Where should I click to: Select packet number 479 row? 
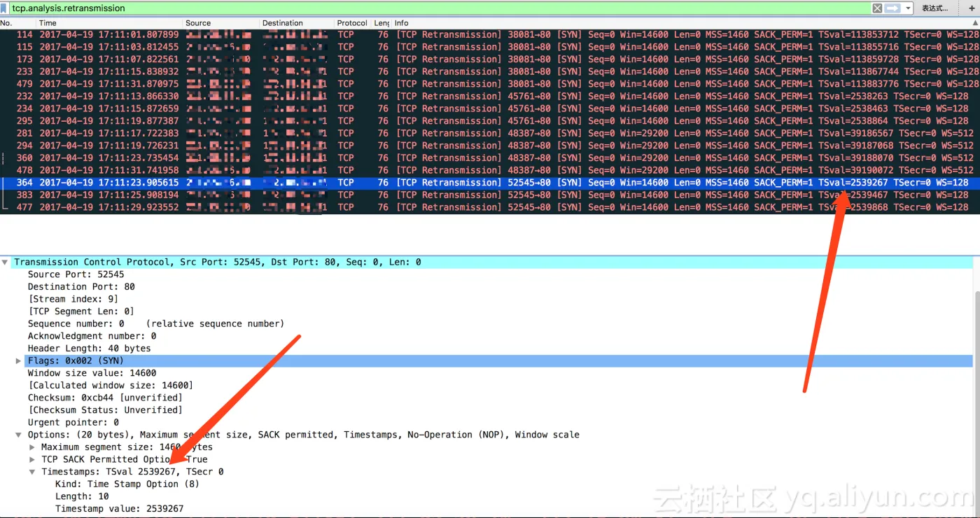click(490, 84)
